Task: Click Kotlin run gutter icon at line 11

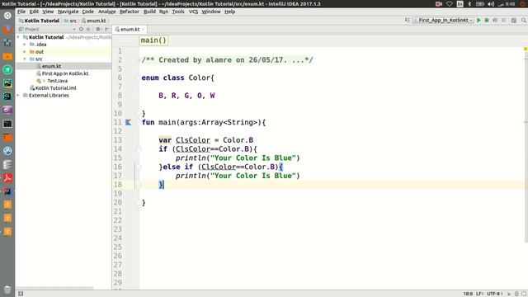Action: coord(129,122)
